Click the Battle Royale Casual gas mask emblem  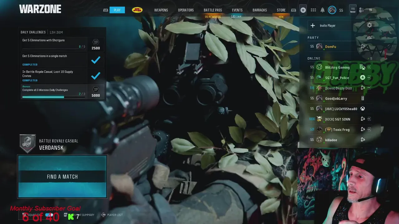(27, 144)
